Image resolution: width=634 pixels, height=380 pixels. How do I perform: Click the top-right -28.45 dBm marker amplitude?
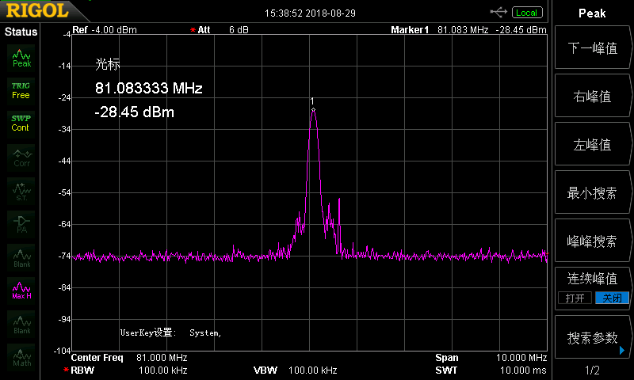click(x=521, y=30)
